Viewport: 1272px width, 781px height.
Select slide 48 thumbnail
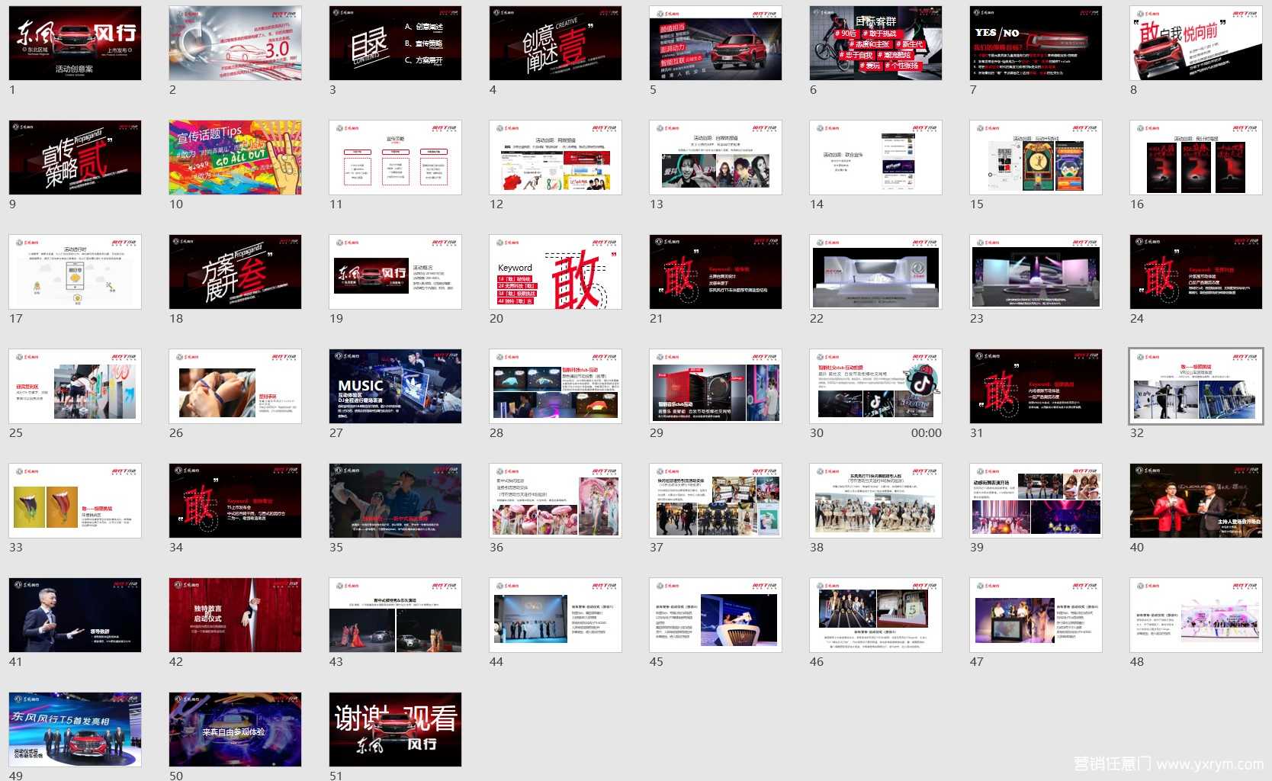click(x=1196, y=615)
